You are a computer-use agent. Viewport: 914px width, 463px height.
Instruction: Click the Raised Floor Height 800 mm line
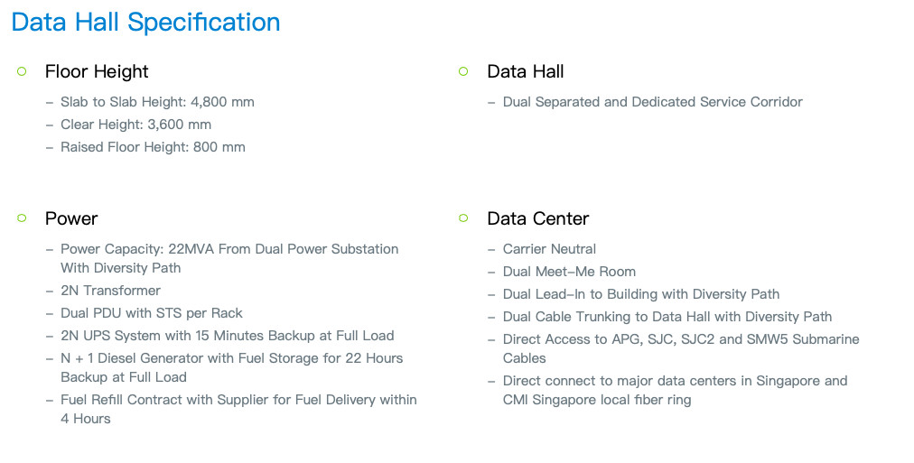[x=153, y=147]
